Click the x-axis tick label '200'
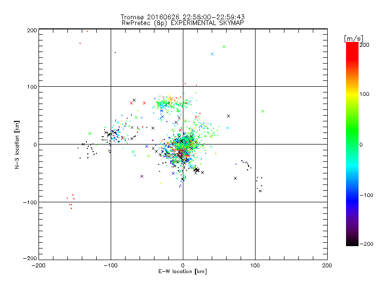This screenshot has height=289, width=385. pos(327,265)
